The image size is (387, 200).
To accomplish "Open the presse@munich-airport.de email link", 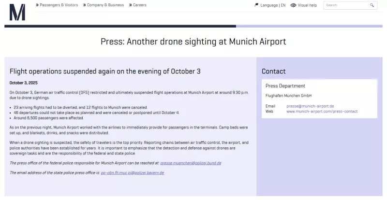I will 310,106.
